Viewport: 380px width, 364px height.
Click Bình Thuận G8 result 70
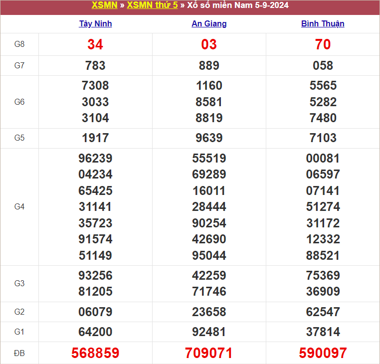323,44
